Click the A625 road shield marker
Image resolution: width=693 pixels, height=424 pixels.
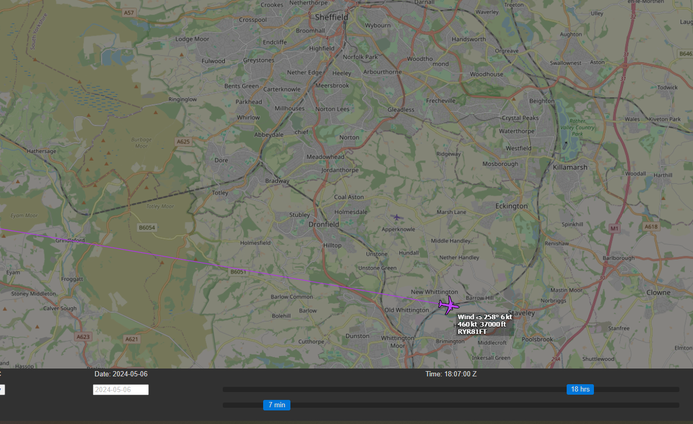tap(183, 142)
